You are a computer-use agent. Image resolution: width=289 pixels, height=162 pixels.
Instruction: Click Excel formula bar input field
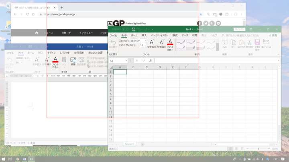[216, 61]
